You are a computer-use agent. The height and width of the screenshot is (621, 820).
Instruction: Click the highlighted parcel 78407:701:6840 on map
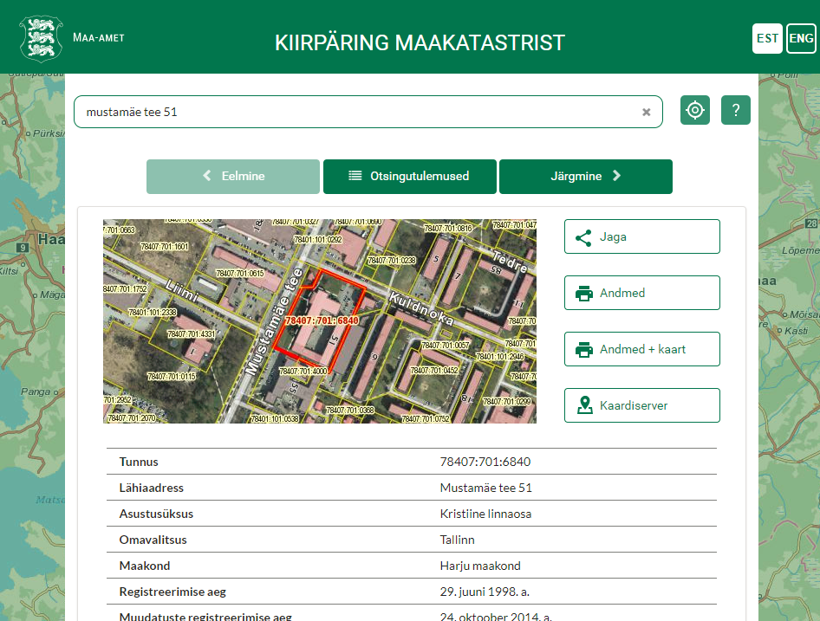(x=322, y=320)
